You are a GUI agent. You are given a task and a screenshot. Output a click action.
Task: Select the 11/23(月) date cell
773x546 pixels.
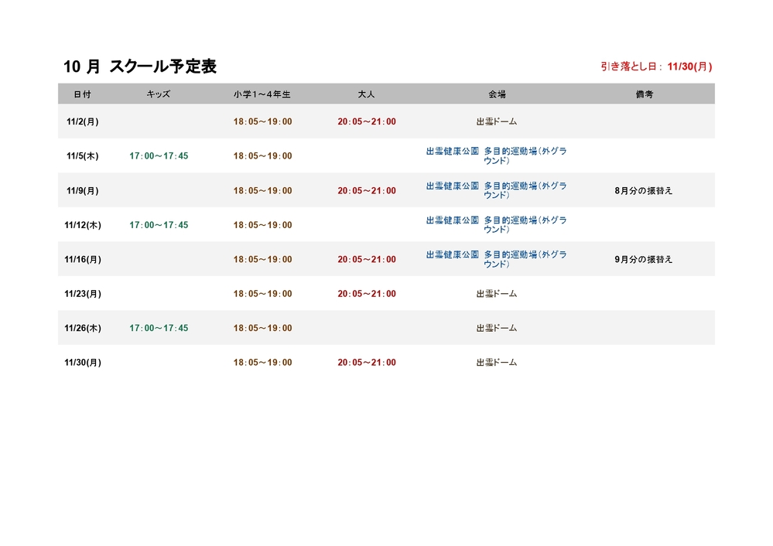click(x=82, y=294)
